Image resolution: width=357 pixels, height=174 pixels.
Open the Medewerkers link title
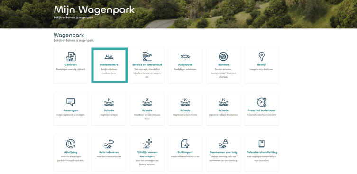(x=109, y=65)
